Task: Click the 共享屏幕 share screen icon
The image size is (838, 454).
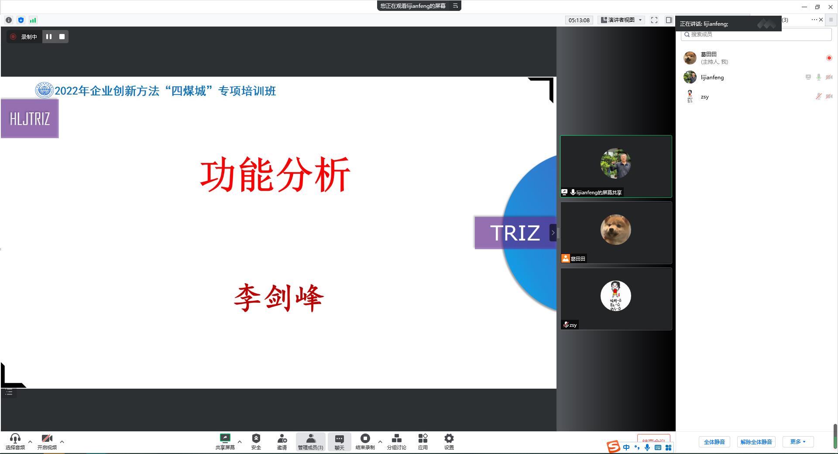Action: 225,438
